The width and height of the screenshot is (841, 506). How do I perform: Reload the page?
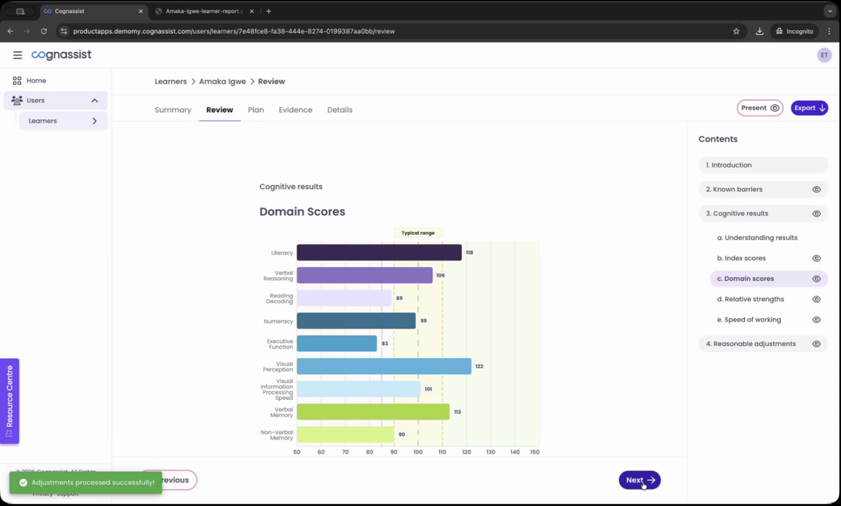[x=44, y=31]
